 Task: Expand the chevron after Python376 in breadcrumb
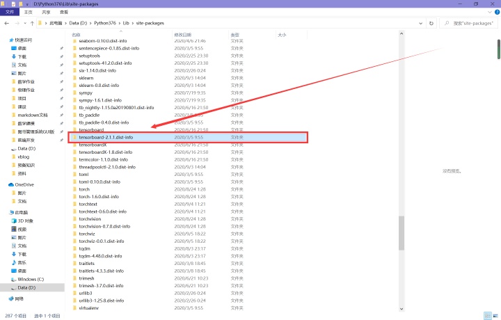point(120,24)
